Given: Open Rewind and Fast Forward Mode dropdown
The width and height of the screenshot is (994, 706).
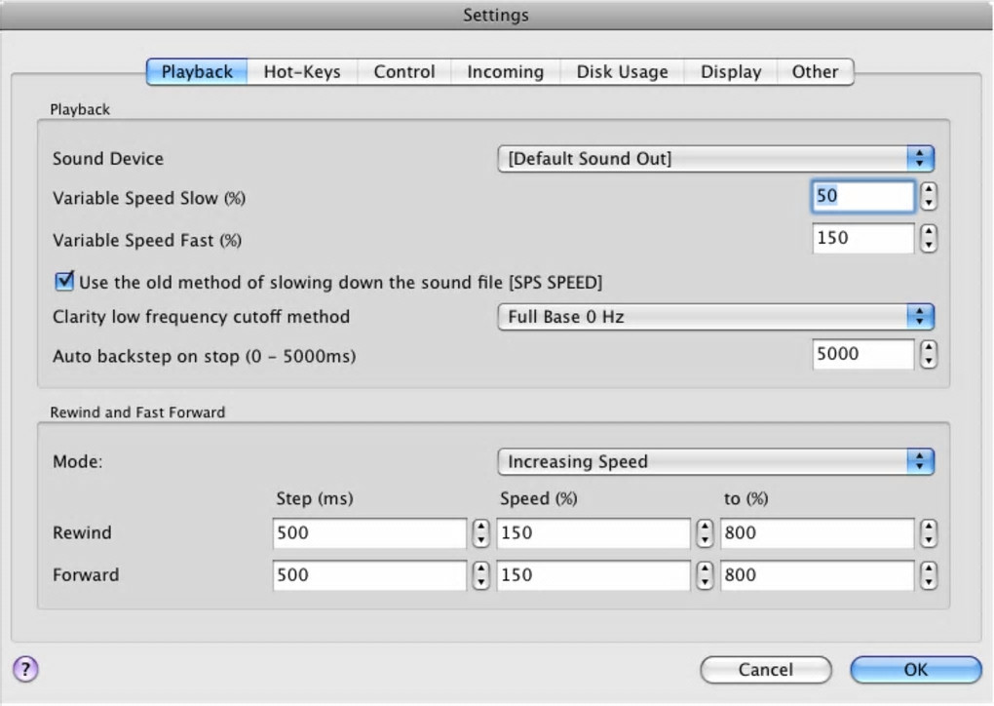Looking at the screenshot, I should click(x=715, y=461).
